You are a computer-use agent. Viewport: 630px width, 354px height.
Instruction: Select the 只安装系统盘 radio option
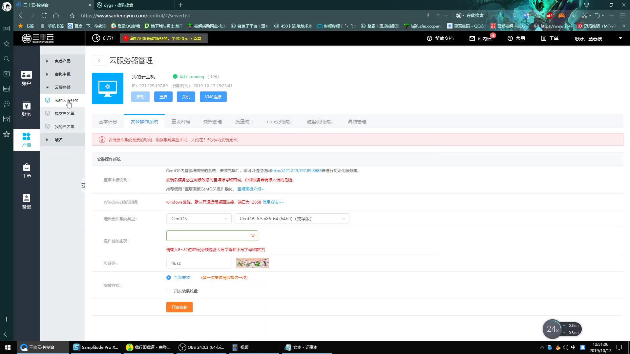(169, 291)
